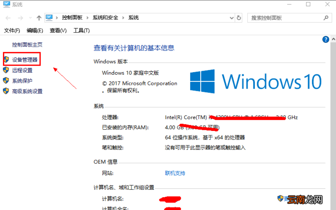336x210 pixels.
Task: Refresh the control panel page
Action: click(x=239, y=18)
